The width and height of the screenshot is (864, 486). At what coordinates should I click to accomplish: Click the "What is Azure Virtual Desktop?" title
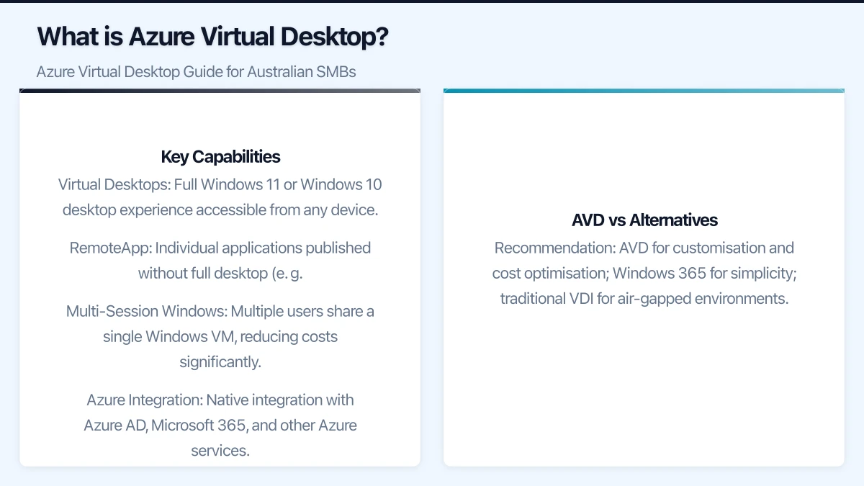[212, 37]
